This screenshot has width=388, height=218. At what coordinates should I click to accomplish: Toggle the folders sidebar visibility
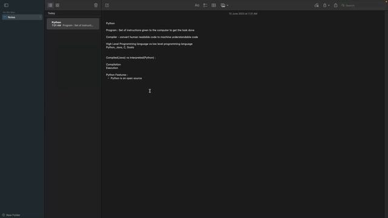pos(6,5)
